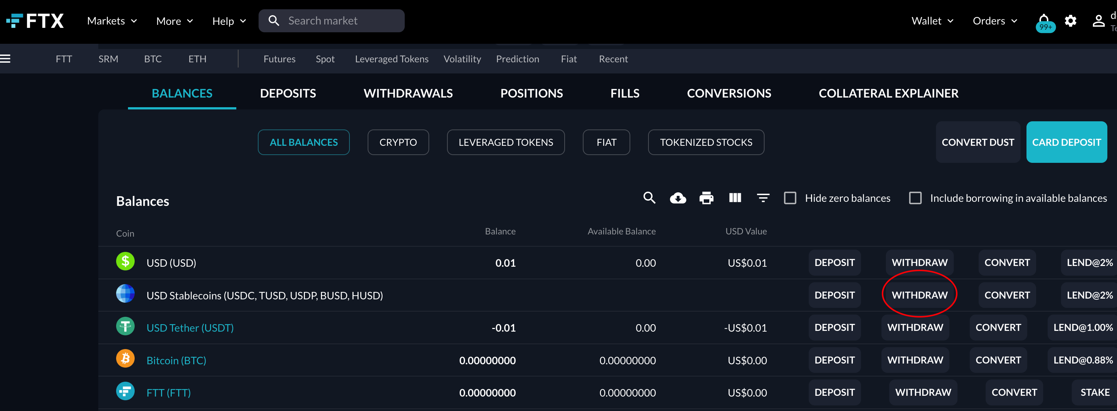
Task: Open the settings gear icon
Action: [1071, 21]
